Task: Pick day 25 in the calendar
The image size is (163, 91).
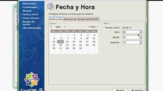Action: (x=94, y=45)
